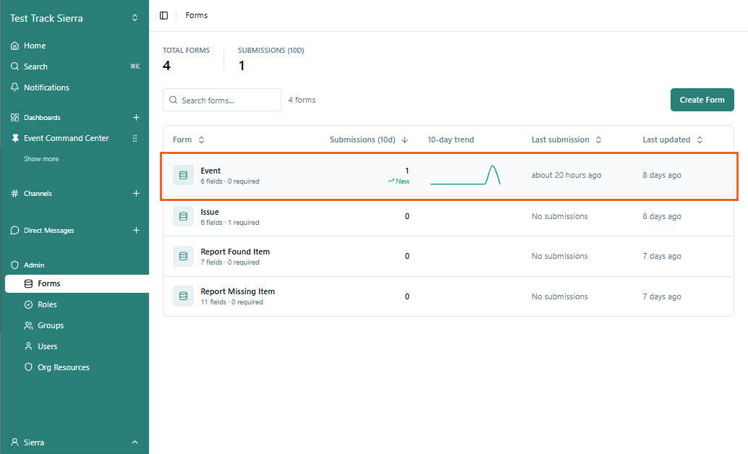Add a new dashboard with plus

point(136,117)
